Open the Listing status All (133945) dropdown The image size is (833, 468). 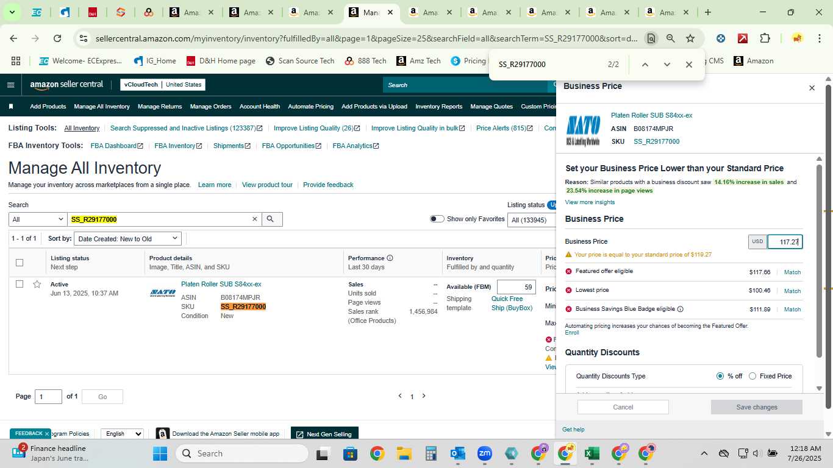pyautogui.click(x=532, y=220)
